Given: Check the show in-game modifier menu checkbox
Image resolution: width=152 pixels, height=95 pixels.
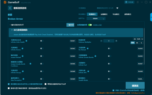Looking at the screenshot, I should (x=9, y=88).
